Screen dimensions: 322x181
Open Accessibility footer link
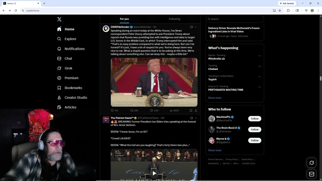[213, 163]
